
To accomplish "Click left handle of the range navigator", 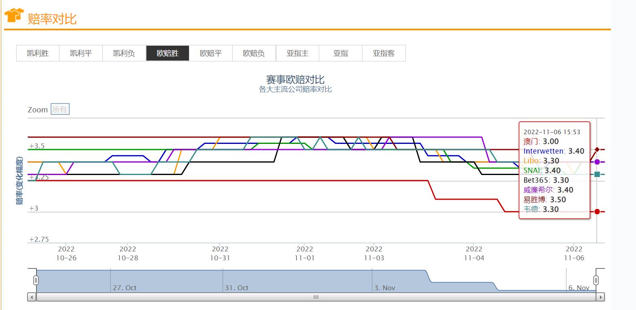I will coord(36,280).
